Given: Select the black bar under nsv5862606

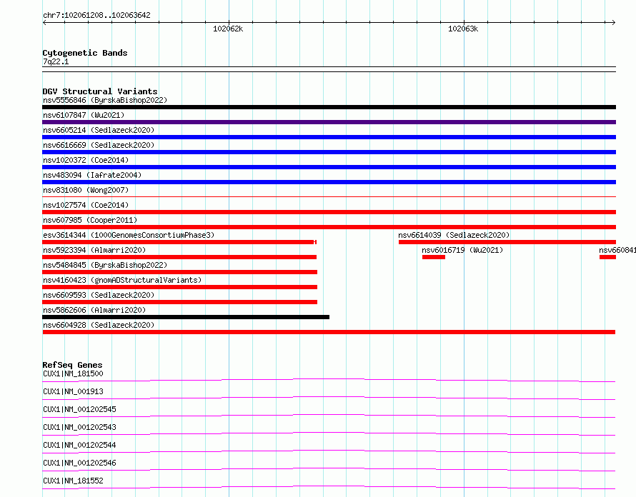Looking at the screenshot, I should pyautogui.click(x=186, y=317).
